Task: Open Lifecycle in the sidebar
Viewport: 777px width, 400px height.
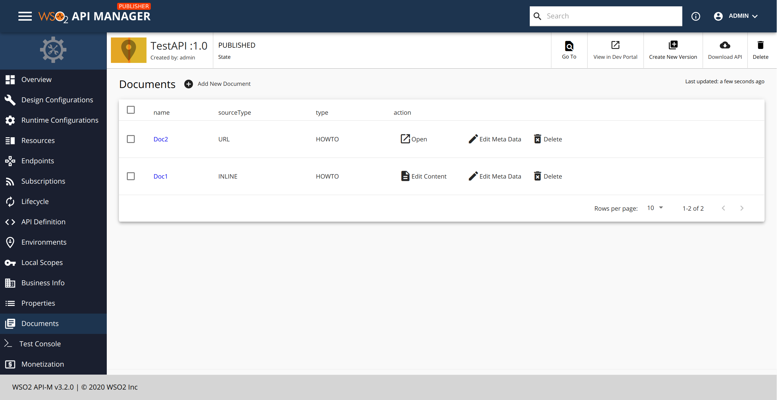Action: [x=53, y=201]
